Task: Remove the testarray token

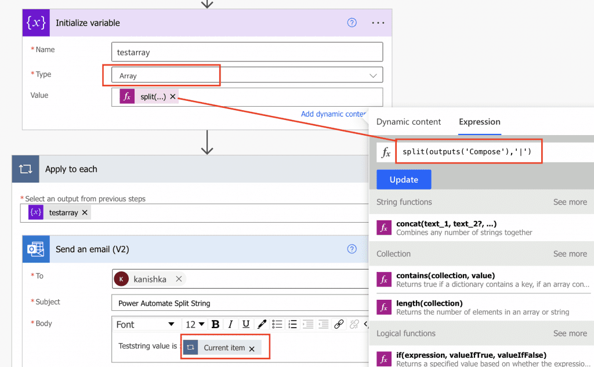Action: (85, 212)
